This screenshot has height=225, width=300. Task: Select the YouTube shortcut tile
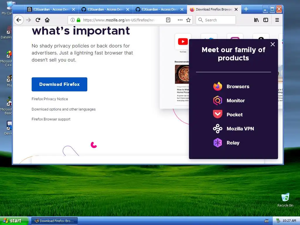[x=183, y=42]
